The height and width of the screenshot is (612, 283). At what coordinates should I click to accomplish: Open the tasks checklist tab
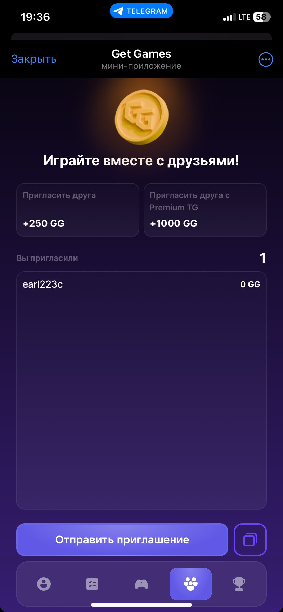pos(92,584)
